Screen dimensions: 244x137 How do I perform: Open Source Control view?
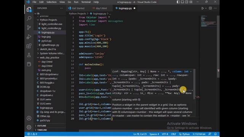pos(29,27)
